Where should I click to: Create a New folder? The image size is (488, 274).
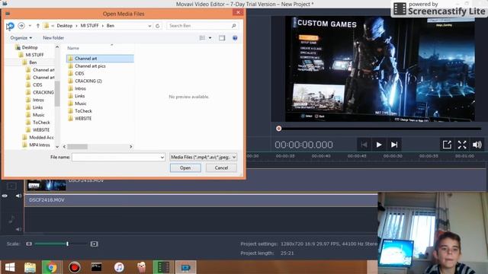tap(53, 38)
